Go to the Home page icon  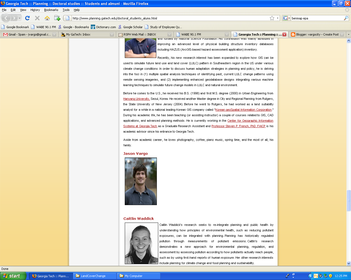[x=47, y=18]
